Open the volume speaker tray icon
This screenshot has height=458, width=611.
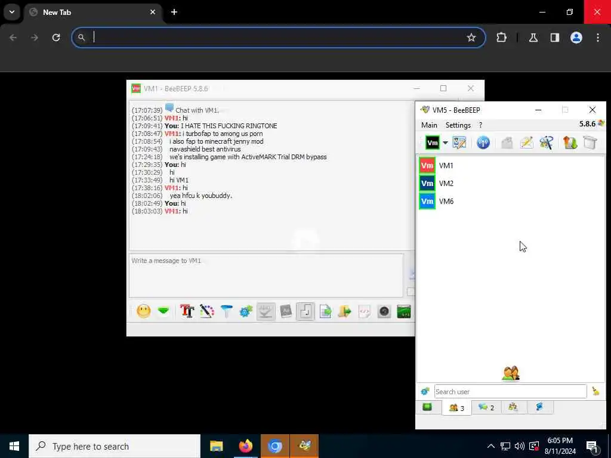(520, 446)
